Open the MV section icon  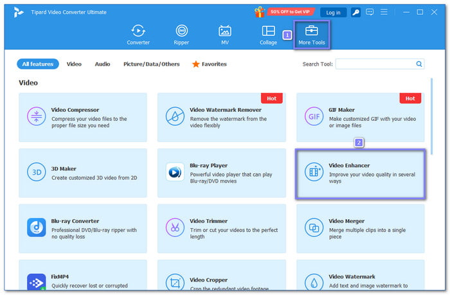pyautogui.click(x=224, y=35)
